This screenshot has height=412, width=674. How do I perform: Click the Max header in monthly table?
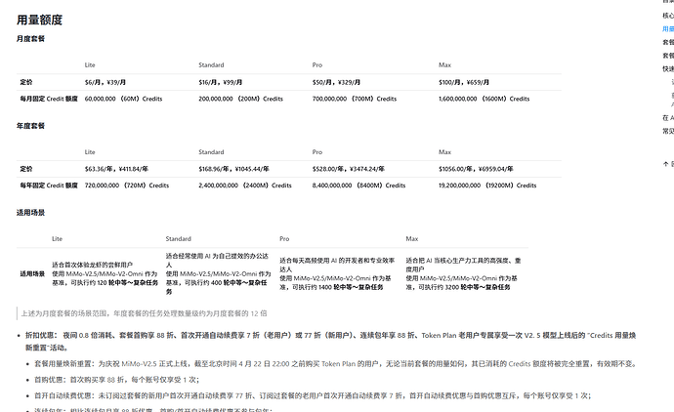(444, 64)
